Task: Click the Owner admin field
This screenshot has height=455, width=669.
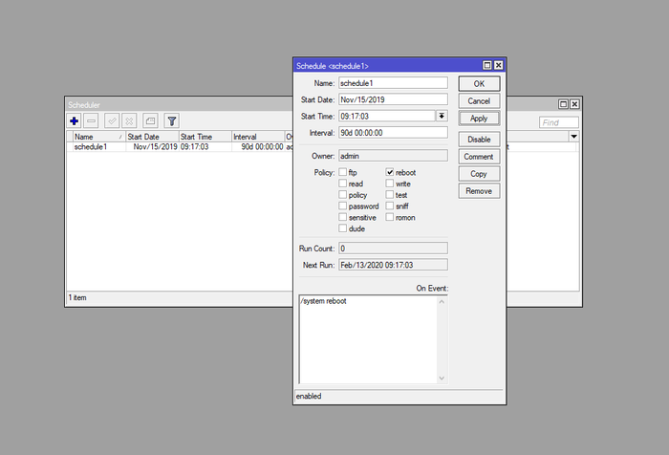Action: 393,156
